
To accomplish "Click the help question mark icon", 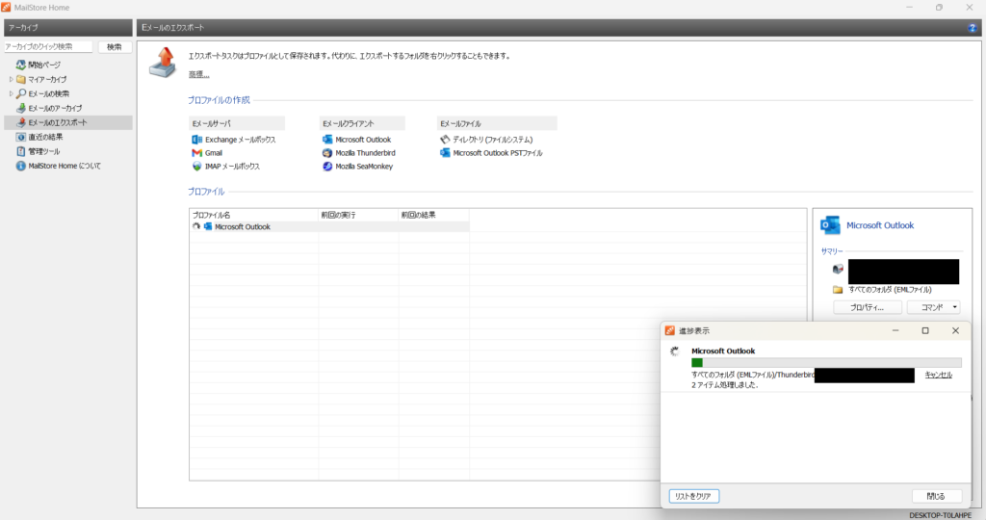I will click(973, 28).
